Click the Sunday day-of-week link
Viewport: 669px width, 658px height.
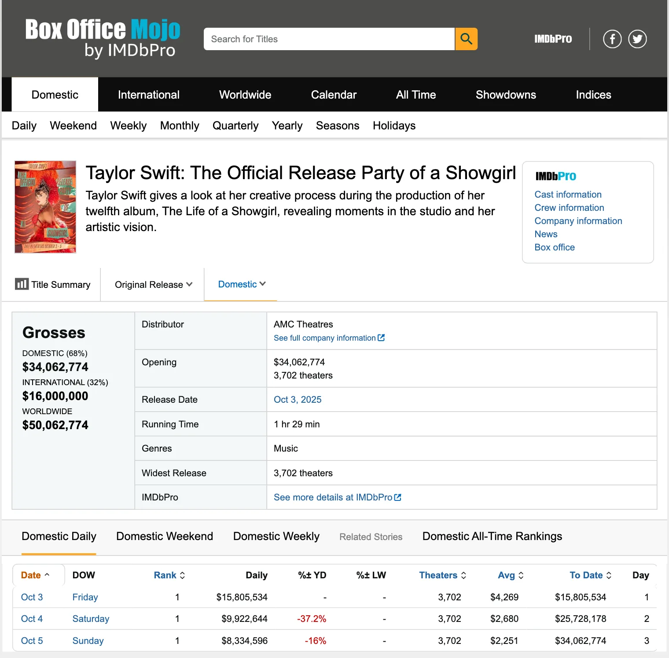(x=88, y=641)
